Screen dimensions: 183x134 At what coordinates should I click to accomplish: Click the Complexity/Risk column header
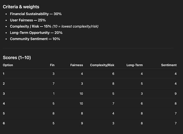point(102,65)
